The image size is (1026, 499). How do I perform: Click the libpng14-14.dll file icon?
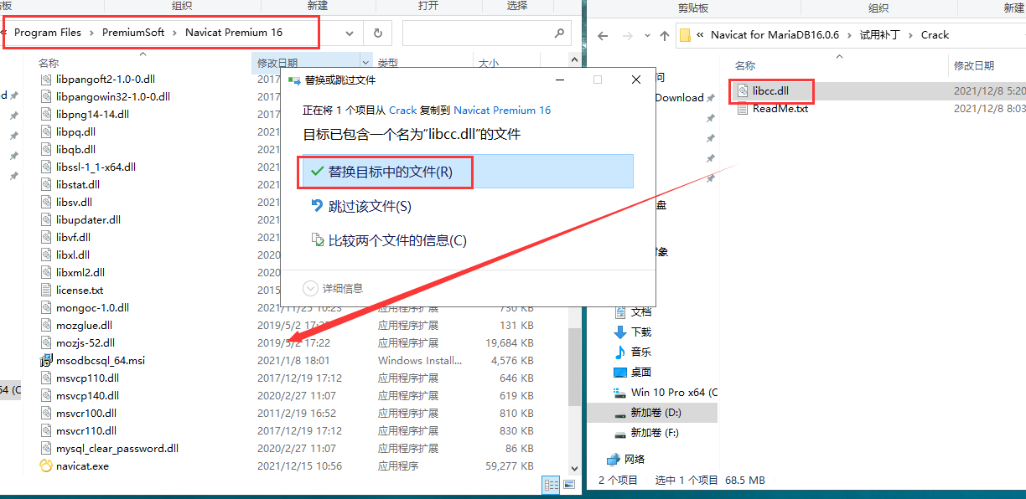point(47,114)
